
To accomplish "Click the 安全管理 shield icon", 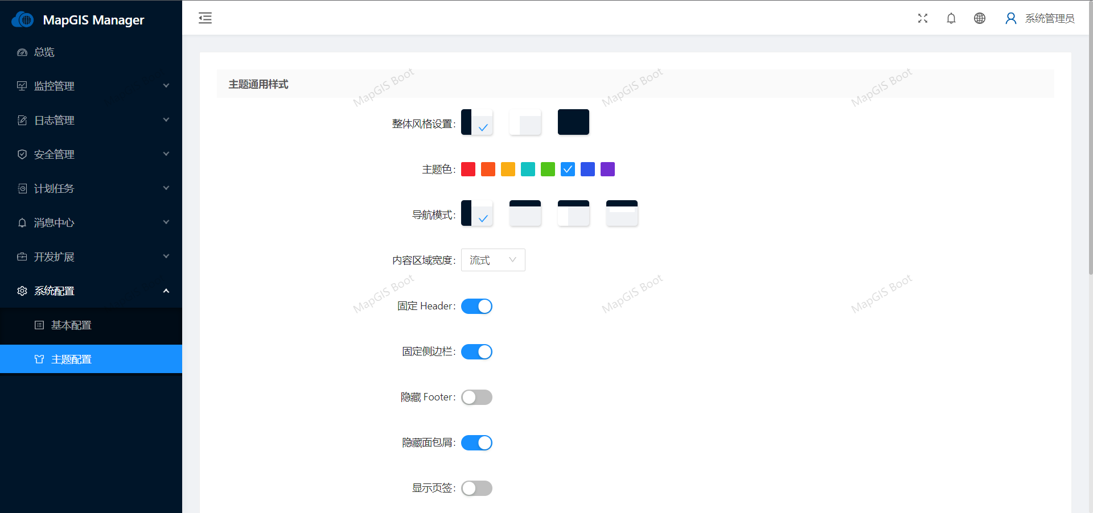I will [22, 154].
